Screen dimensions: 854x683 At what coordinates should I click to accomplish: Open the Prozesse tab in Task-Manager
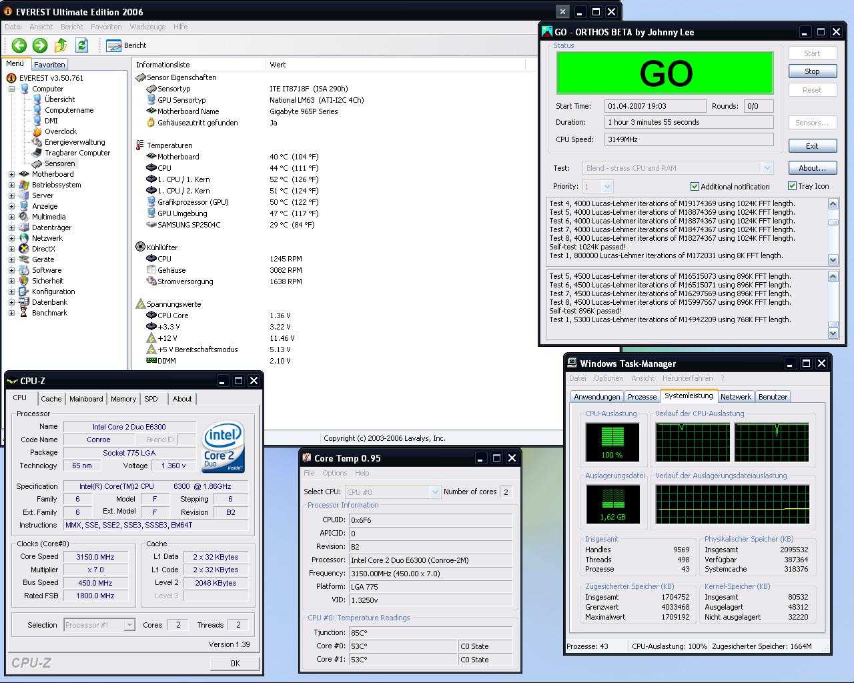pyautogui.click(x=642, y=396)
